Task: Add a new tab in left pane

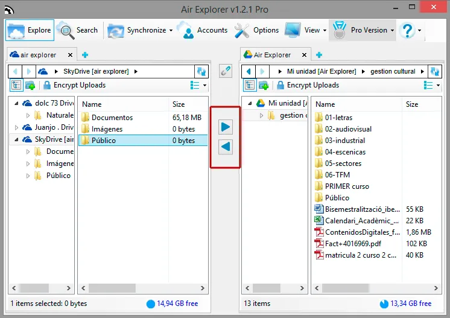Action: click(x=85, y=55)
